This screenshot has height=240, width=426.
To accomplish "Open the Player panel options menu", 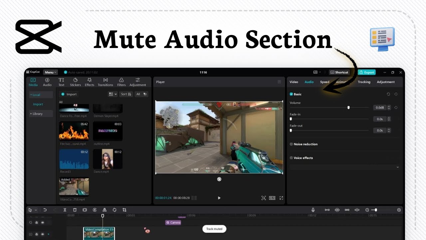I will [x=279, y=82].
